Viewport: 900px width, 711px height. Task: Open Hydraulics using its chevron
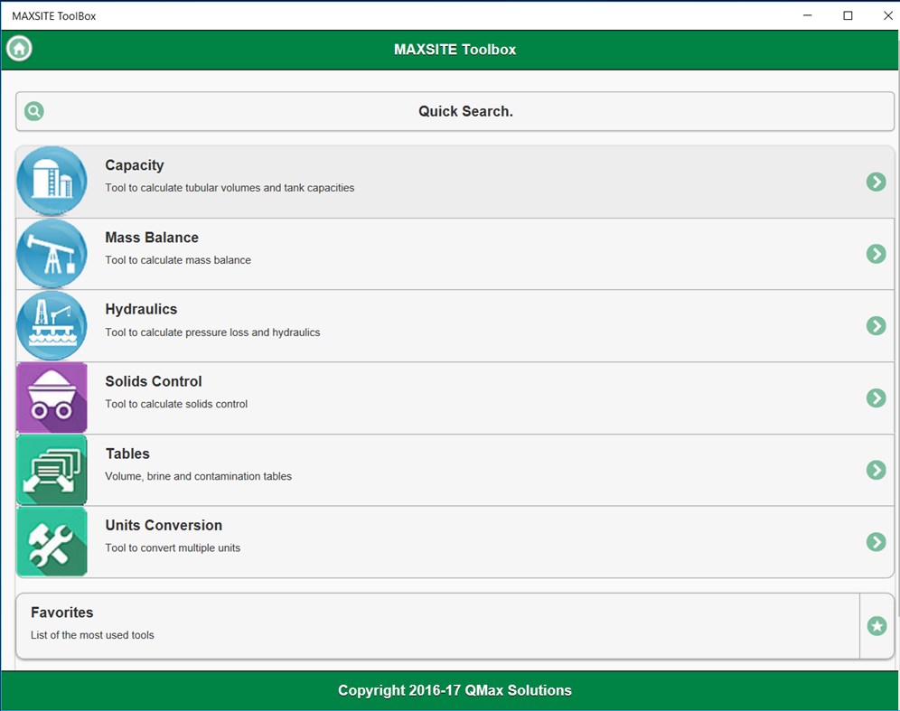[876, 326]
